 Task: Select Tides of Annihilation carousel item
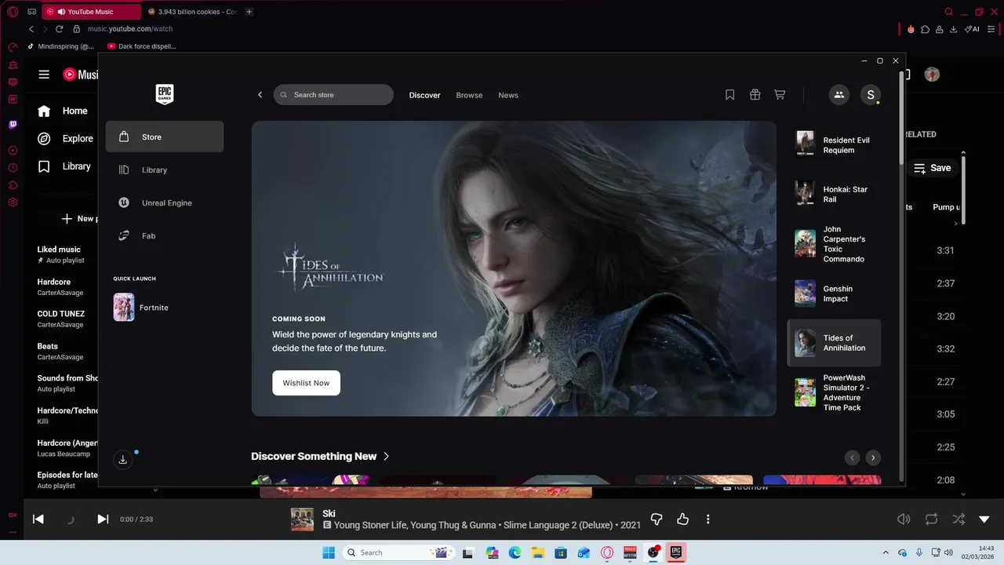point(834,343)
